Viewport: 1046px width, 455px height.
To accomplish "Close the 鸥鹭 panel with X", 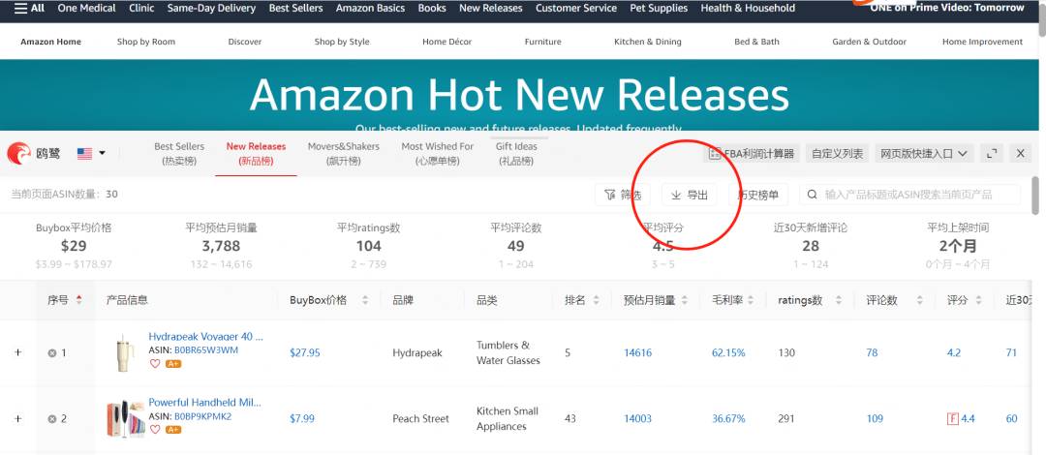I will tap(1020, 154).
